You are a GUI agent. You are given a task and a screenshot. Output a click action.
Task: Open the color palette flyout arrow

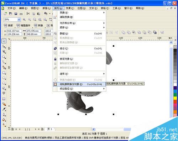point(175,40)
